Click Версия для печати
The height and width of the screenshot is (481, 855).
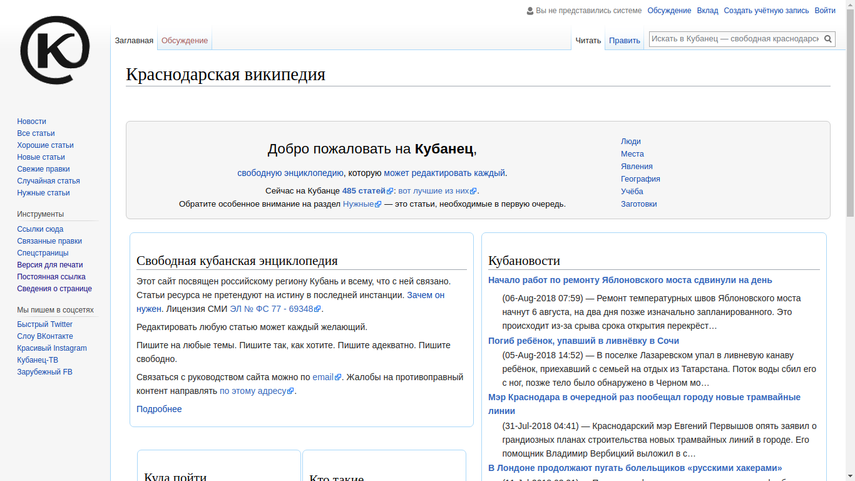(x=49, y=265)
